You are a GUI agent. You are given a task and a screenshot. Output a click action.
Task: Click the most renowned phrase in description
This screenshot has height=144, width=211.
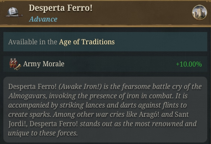click(159, 124)
